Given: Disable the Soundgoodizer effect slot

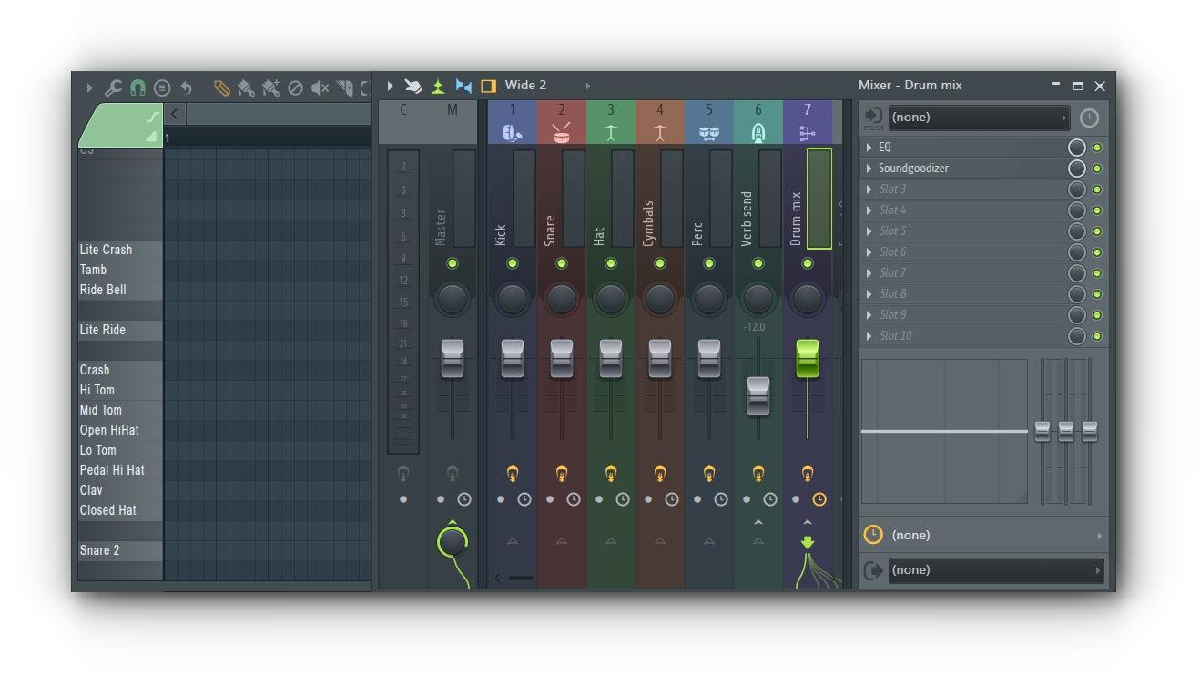Looking at the screenshot, I should [1097, 169].
